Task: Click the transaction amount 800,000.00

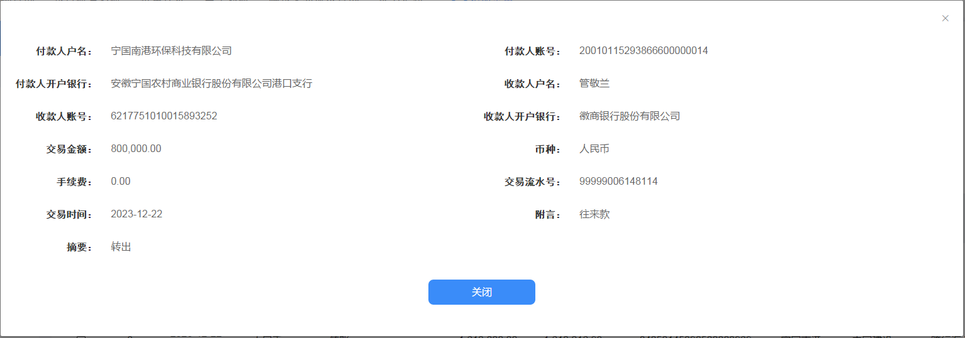Action: [x=136, y=149]
